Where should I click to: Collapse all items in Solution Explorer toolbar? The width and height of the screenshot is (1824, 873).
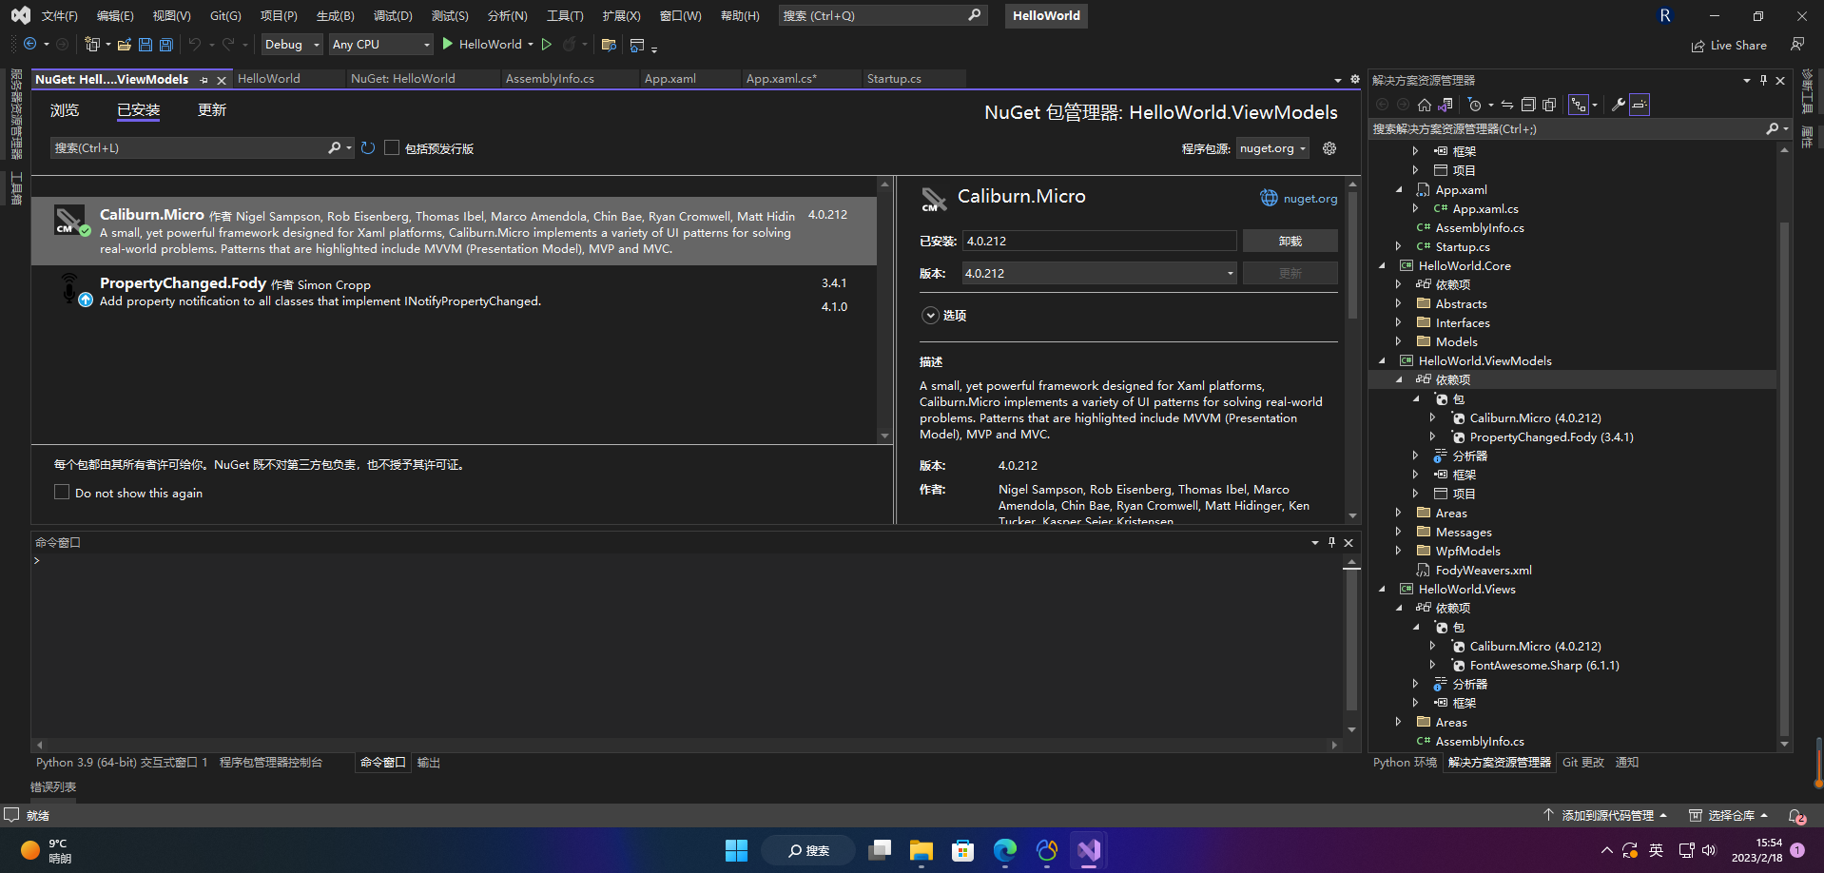(1528, 105)
